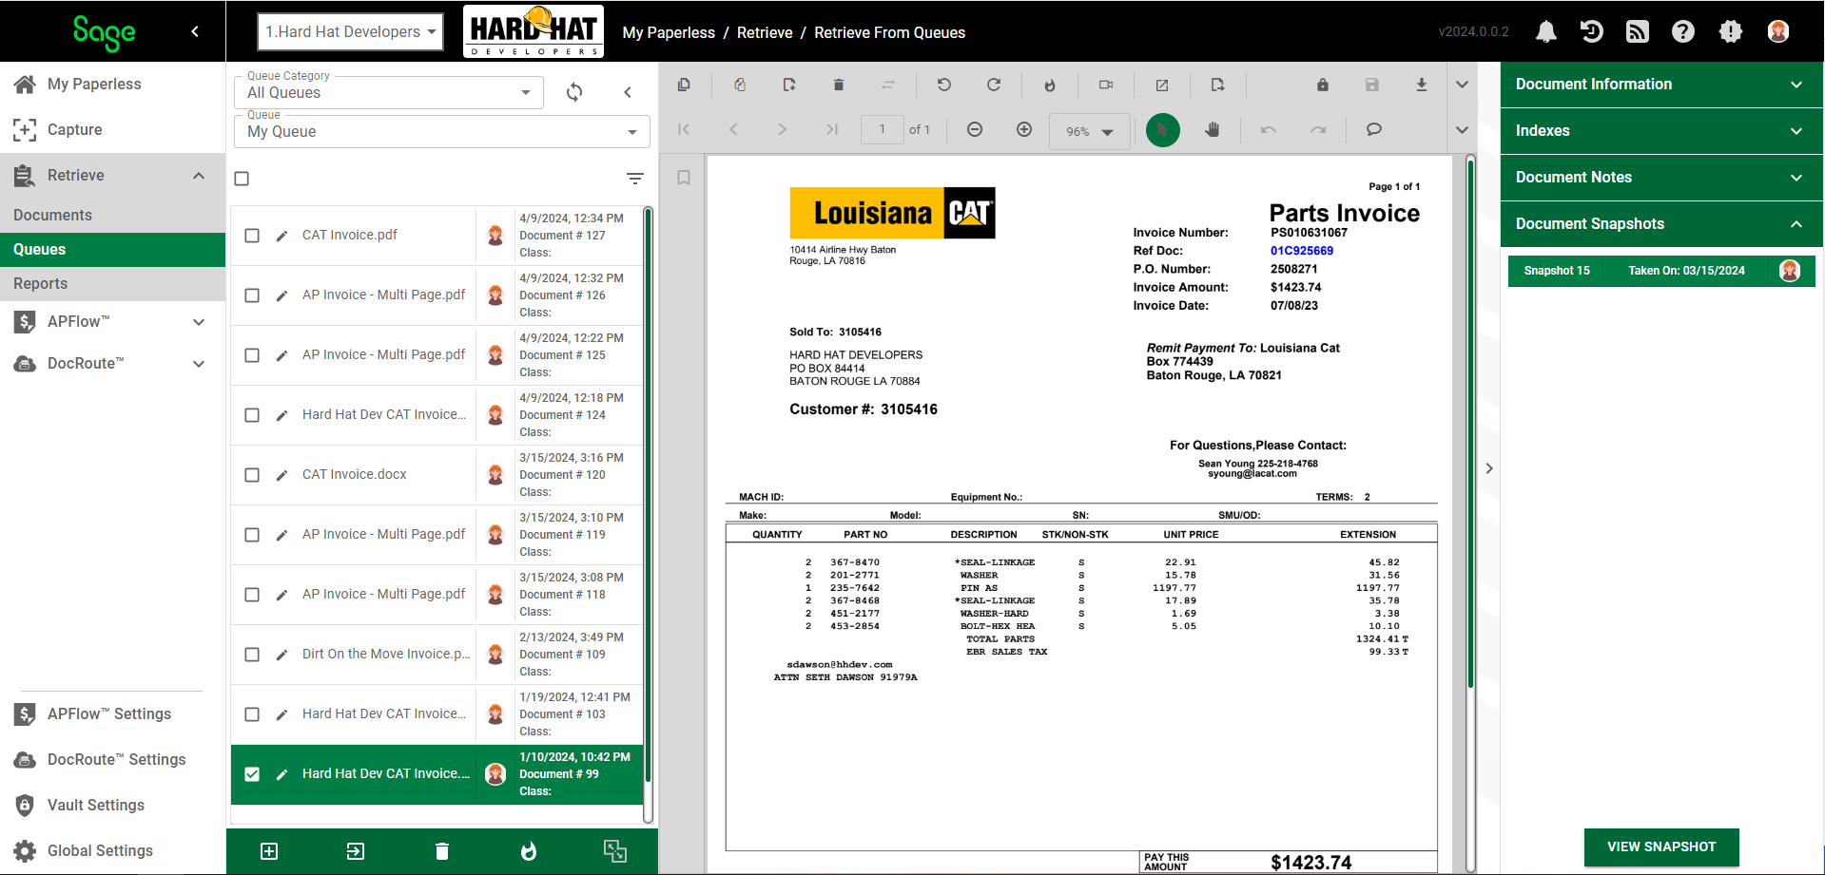Refresh the queue list
1825x875 pixels.
click(x=574, y=92)
